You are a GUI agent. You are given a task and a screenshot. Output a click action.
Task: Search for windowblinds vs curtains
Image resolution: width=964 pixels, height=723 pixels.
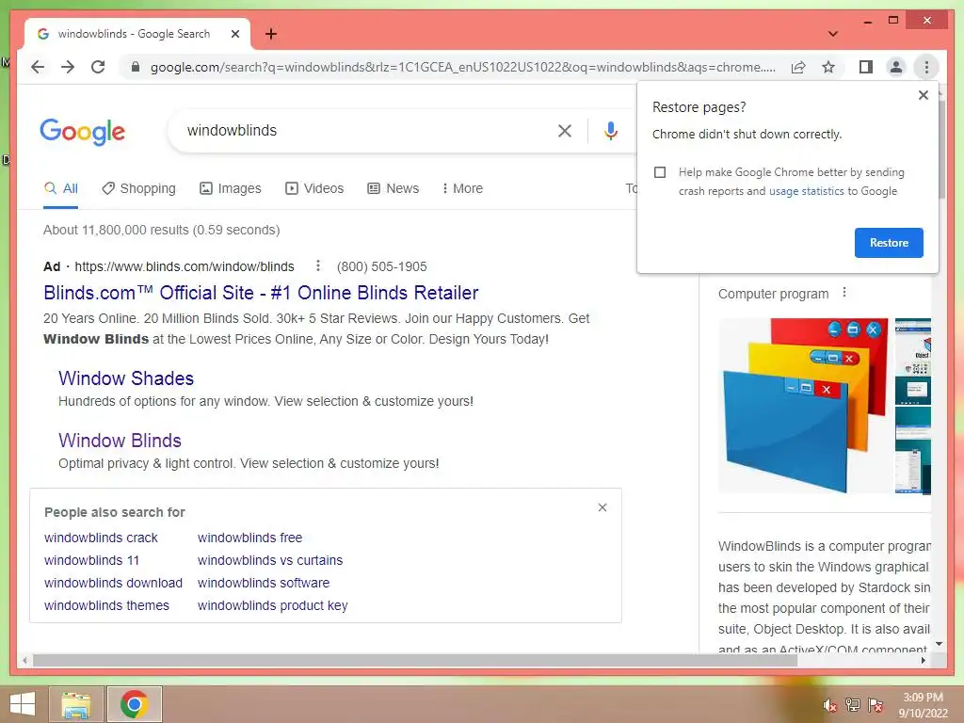tap(270, 561)
